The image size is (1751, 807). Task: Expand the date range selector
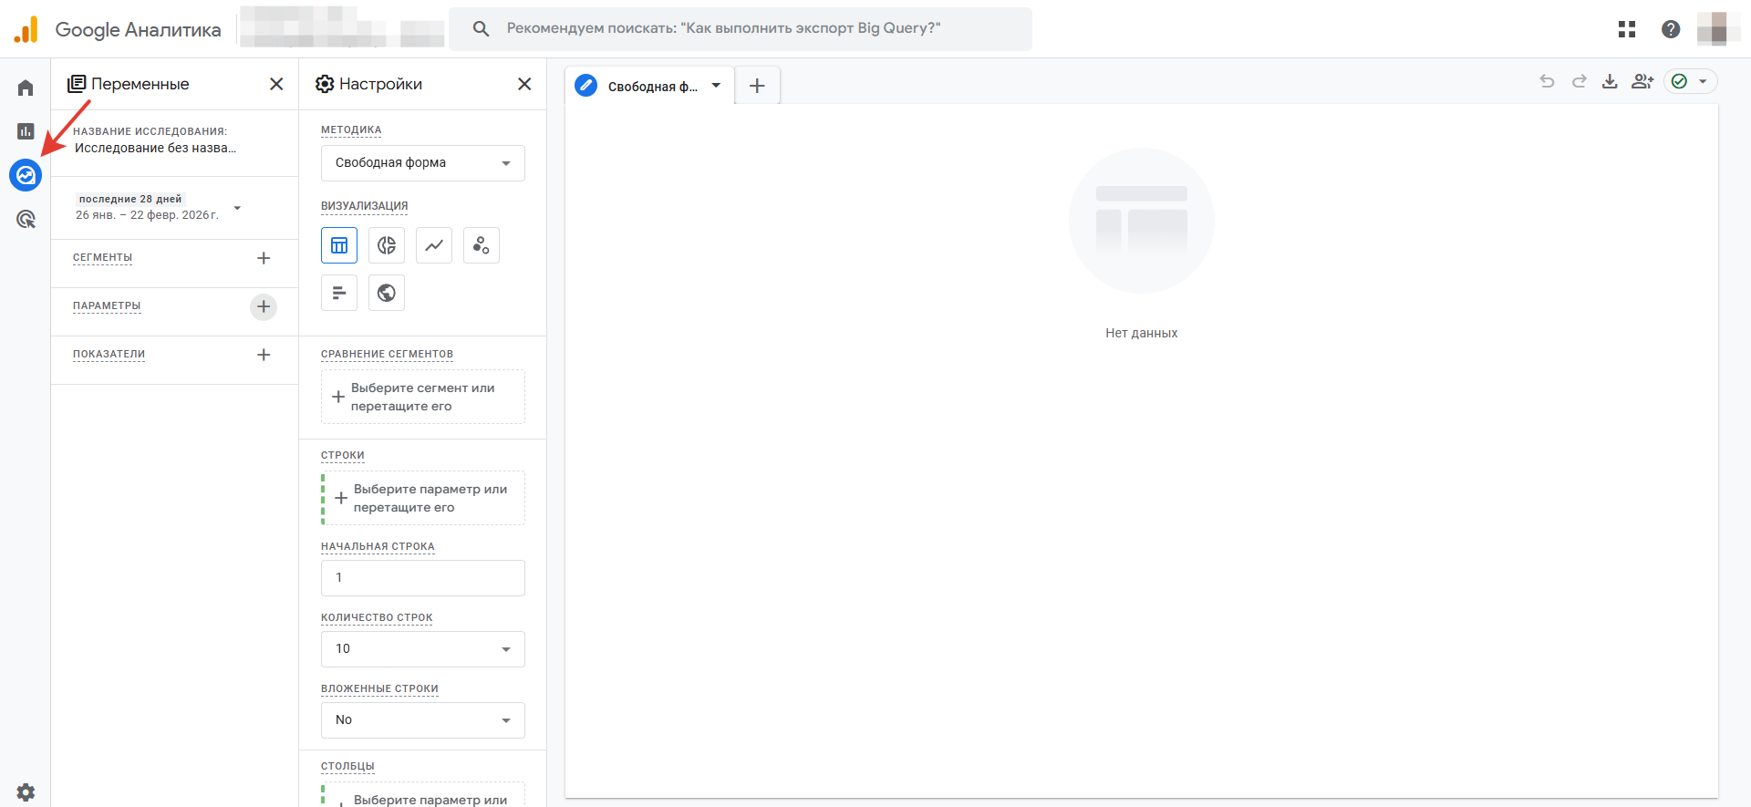237,208
